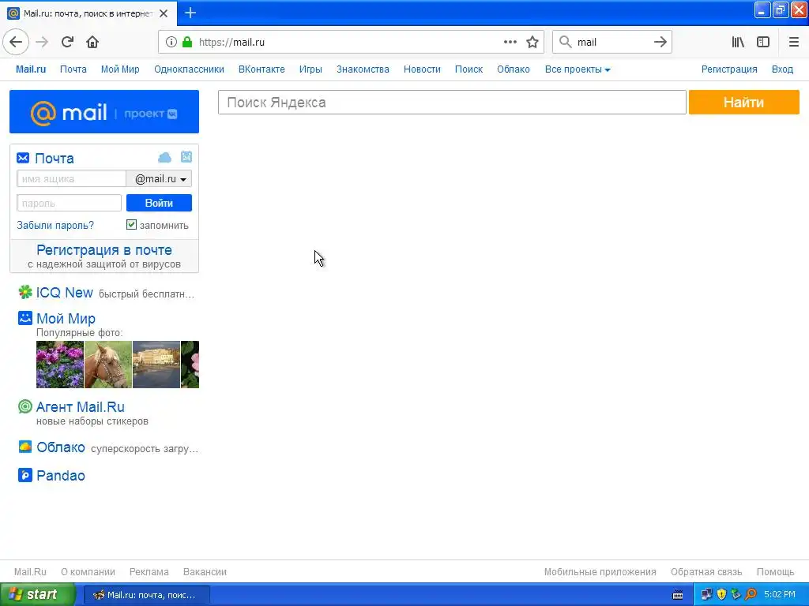Reload the current page

(67, 43)
